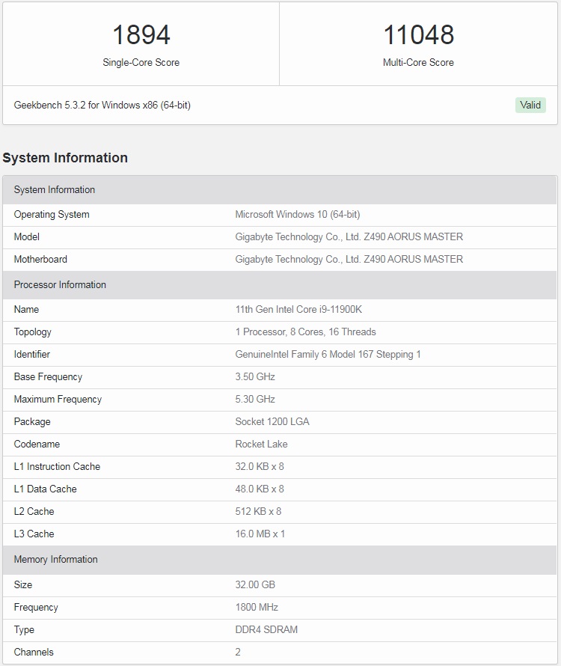Click the System Information page heading
561x666 pixels.
click(x=65, y=158)
